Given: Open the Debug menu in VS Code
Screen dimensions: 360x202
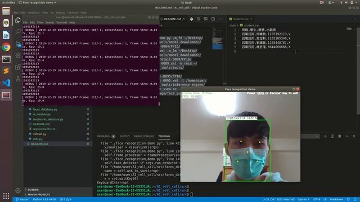Looking at the screenshot, I should coord(60,12).
